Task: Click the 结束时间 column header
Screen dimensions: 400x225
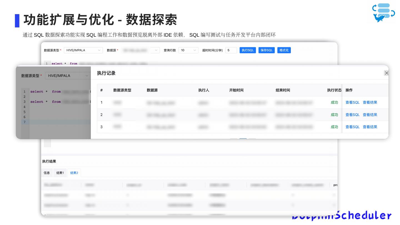Action: coord(283,90)
